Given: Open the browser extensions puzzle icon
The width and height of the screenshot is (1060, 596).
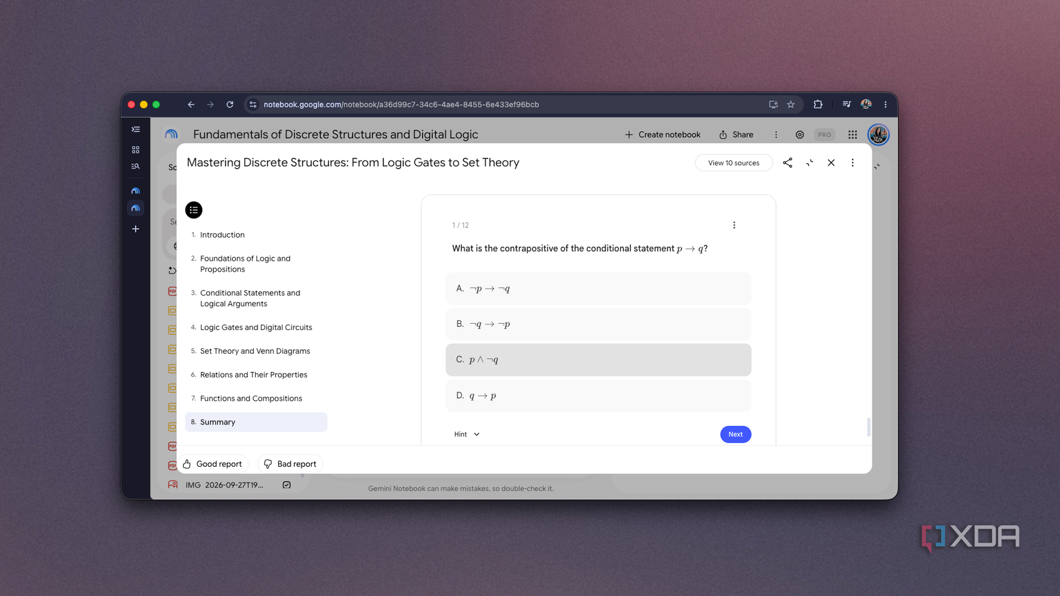Looking at the screenshot, I should [818, 105].
